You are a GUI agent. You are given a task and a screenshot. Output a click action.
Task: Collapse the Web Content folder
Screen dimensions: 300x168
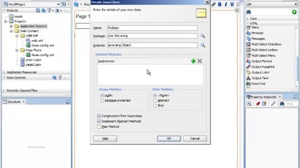[x=11, y=31]
